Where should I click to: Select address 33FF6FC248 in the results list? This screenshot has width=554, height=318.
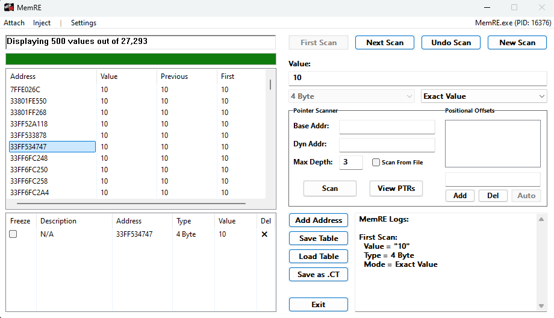tap(29, 158)
